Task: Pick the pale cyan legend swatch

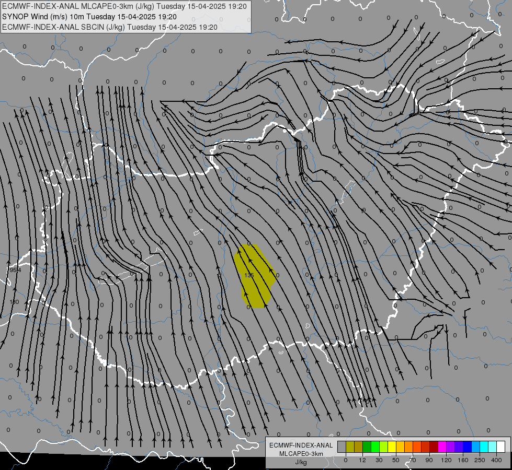Action: 492,446
